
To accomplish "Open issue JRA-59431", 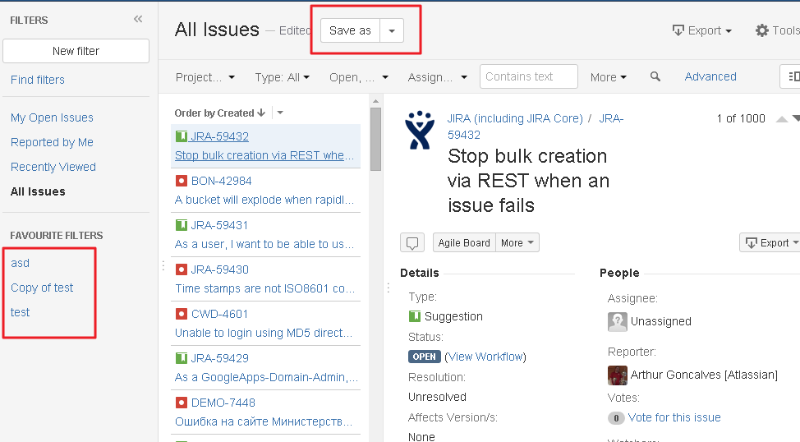I will [219, 225].
